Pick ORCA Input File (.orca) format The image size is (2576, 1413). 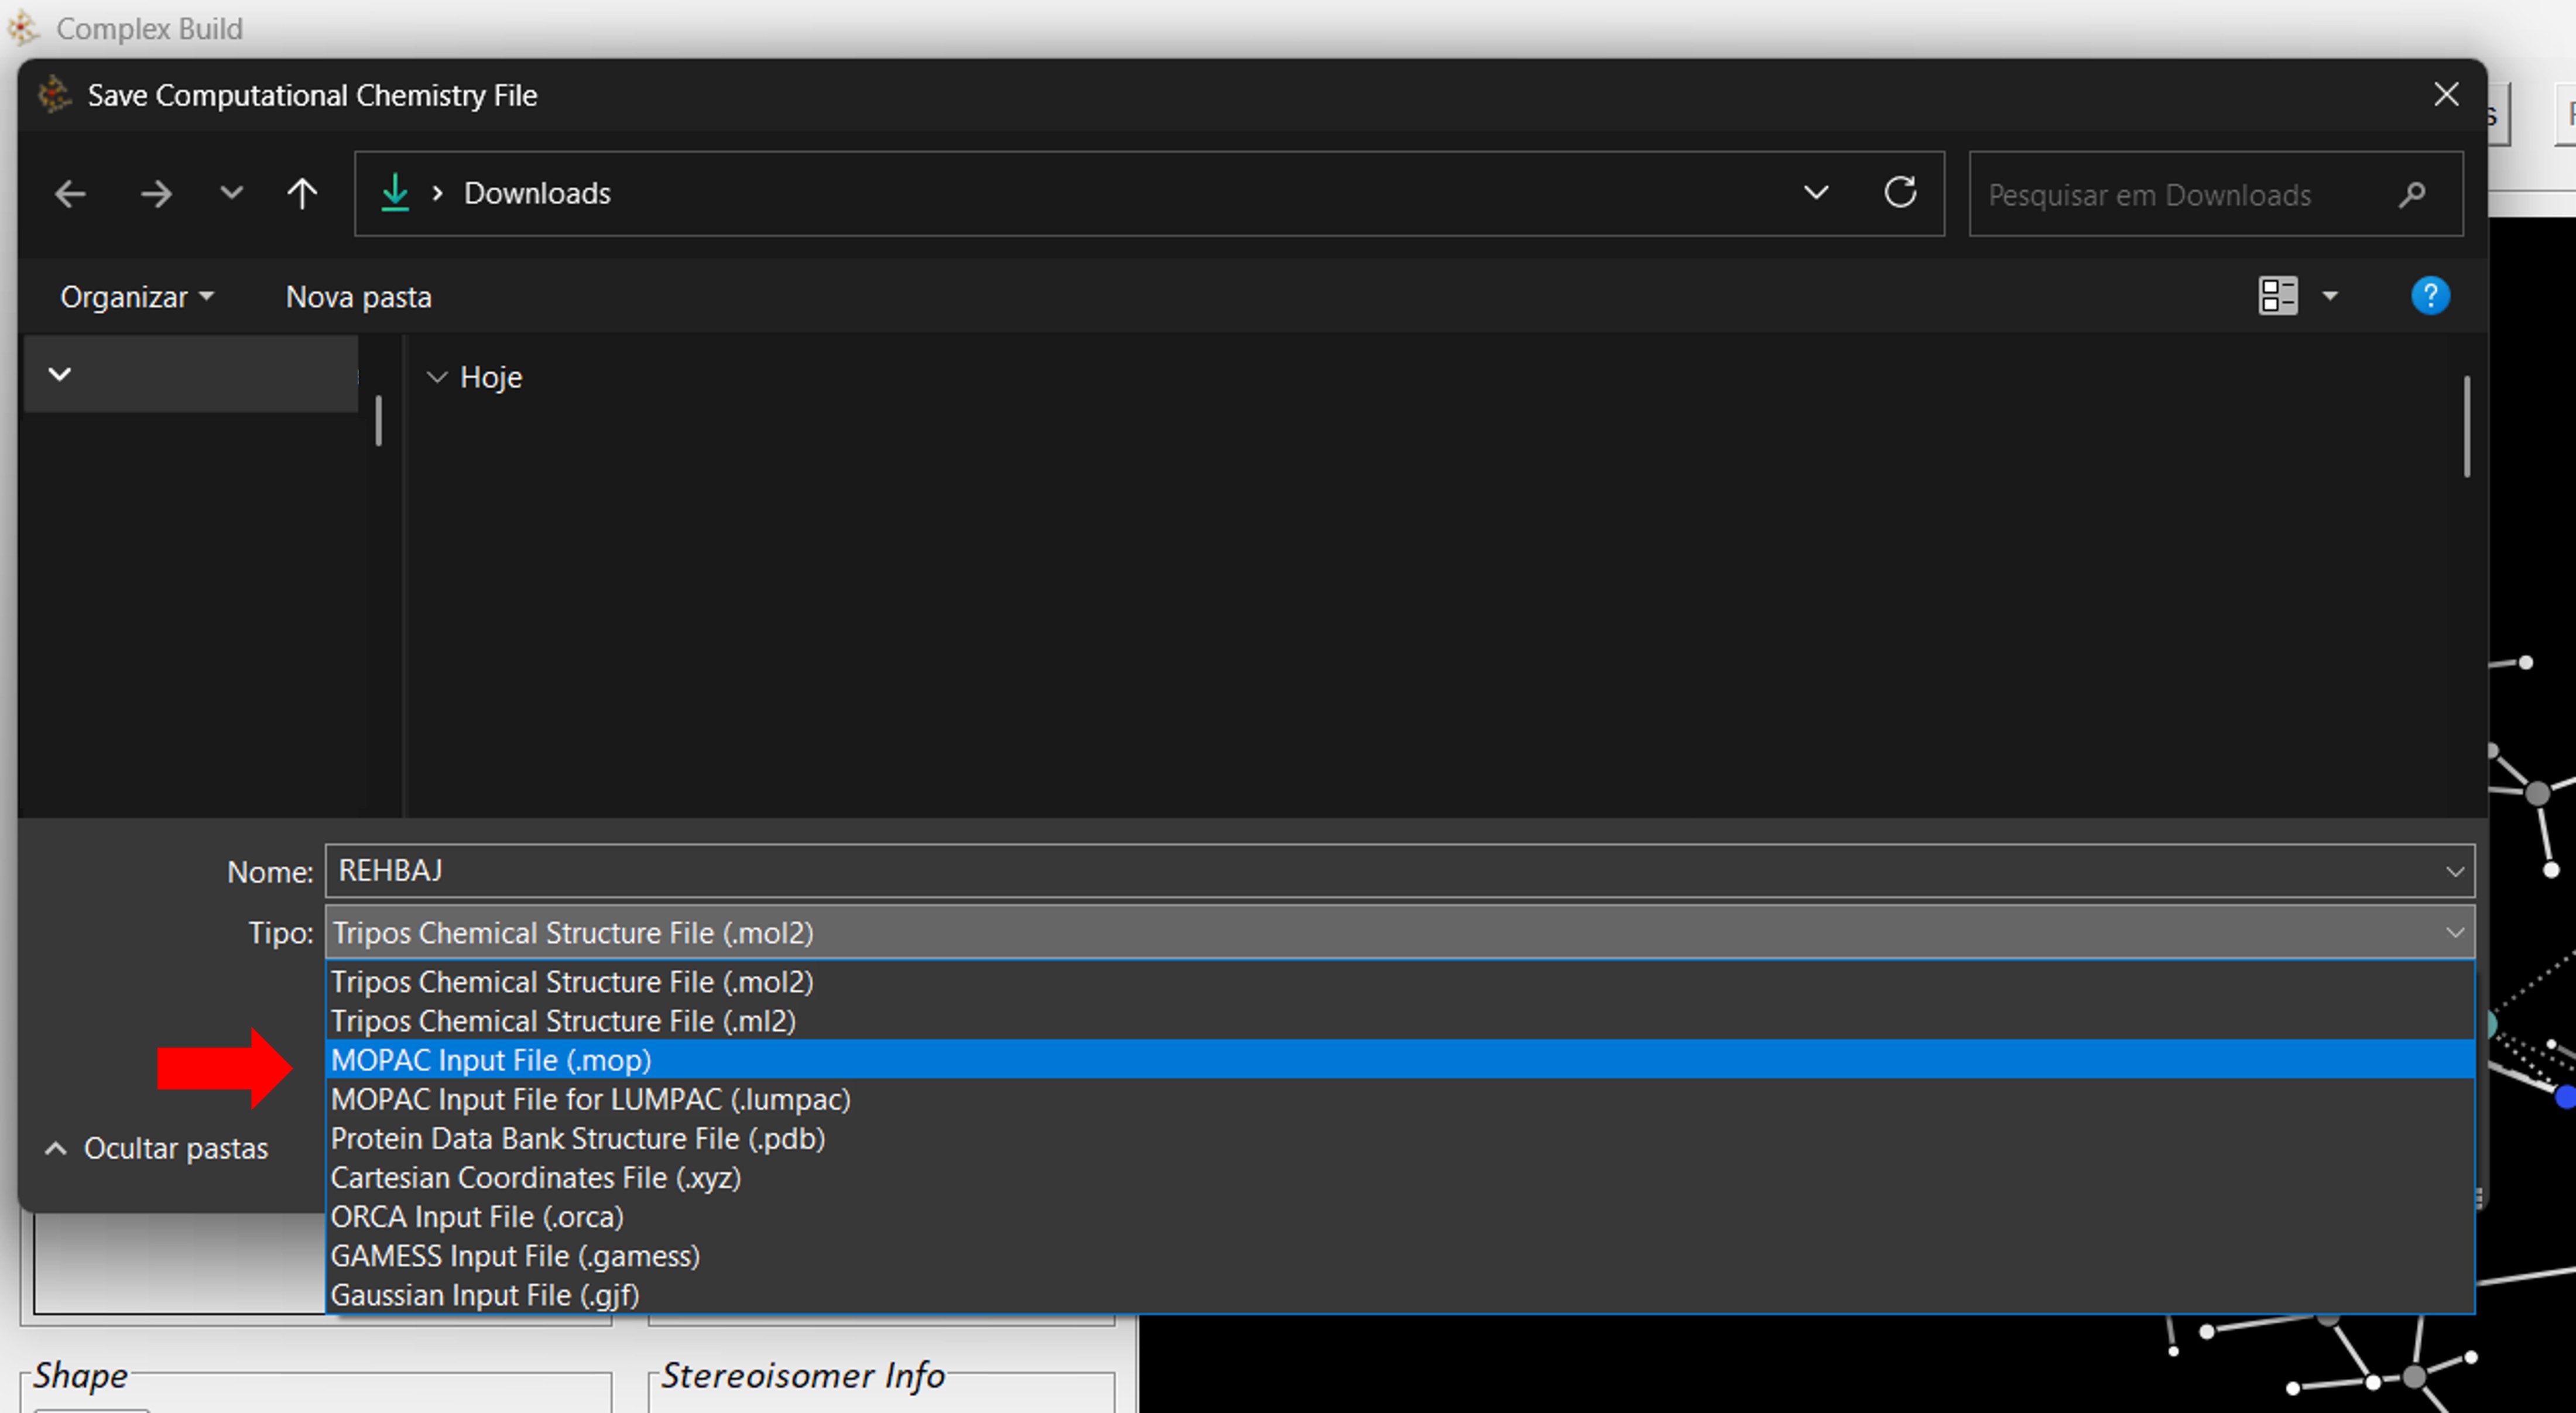pyautogui.click(x=477, y=1217)
